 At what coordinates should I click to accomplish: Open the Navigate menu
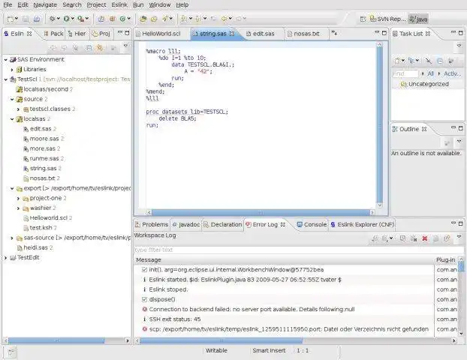point(45,4)
